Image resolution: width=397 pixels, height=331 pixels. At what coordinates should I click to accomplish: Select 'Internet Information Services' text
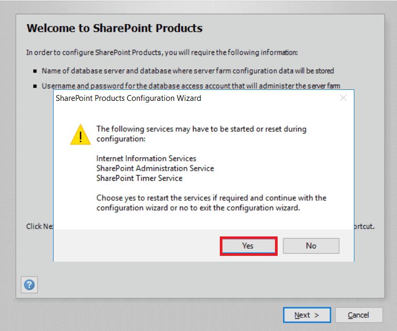point(146,159)
